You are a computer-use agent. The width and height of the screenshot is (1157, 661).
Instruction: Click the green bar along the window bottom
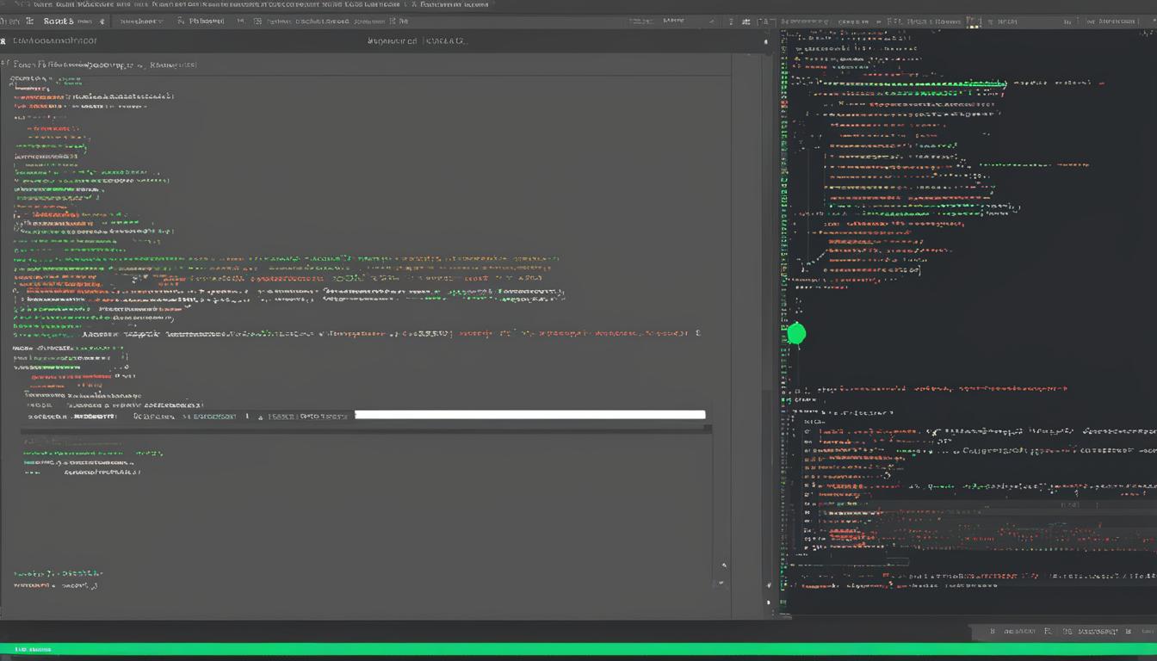pyautogui.click(x=578, y=649)
